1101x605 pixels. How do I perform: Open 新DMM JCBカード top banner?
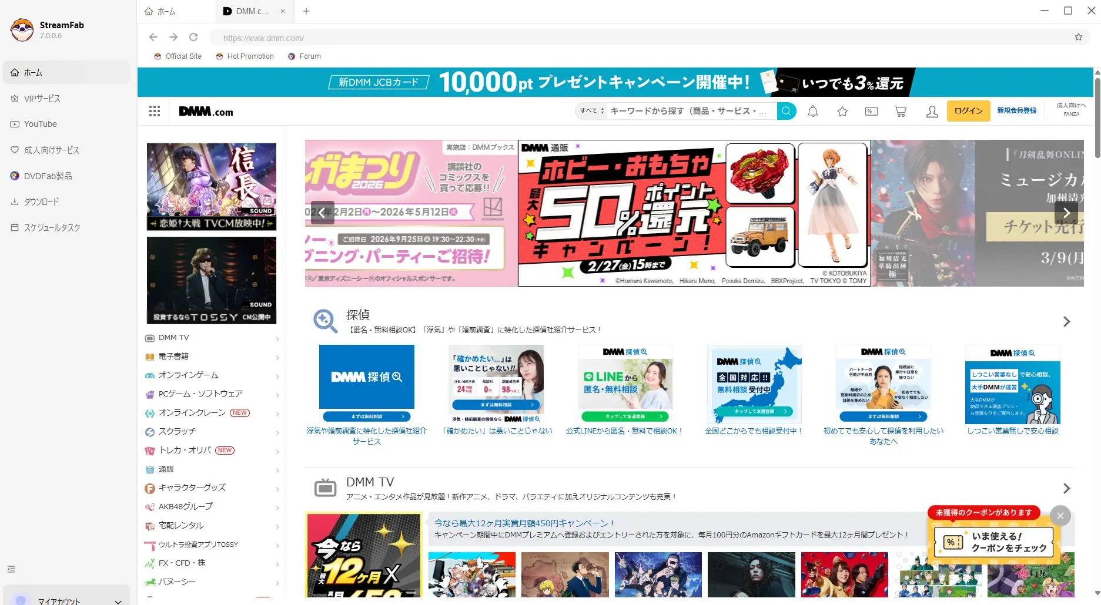point(615,82)
